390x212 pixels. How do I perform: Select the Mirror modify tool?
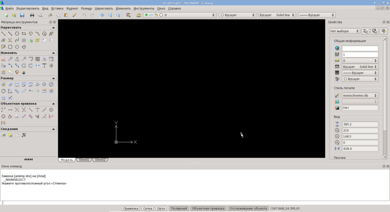(x=17, y=59)
